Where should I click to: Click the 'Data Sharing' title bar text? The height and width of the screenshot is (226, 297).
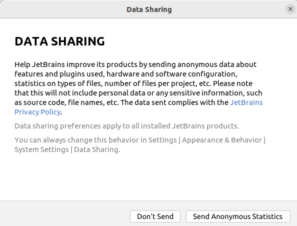tap(149, 9)
